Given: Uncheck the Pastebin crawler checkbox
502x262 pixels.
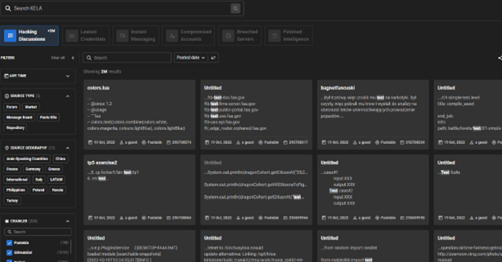Looking at the screenshot, I should (x=10, y=243).
